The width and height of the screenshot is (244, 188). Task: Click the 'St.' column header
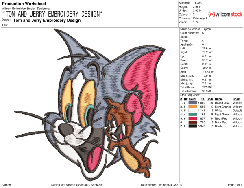203,99
